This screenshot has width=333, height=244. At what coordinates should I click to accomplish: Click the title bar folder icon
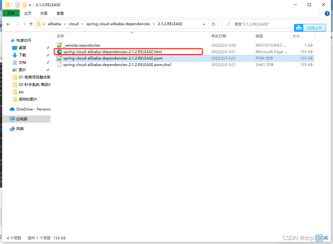coord(8,5)
